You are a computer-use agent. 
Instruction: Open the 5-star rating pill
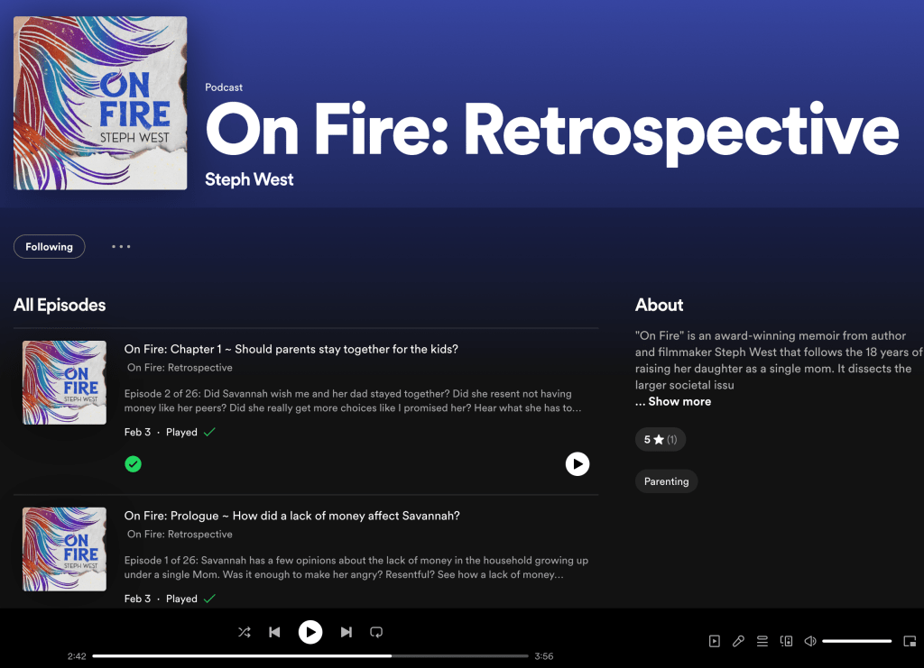coord(661,439)
